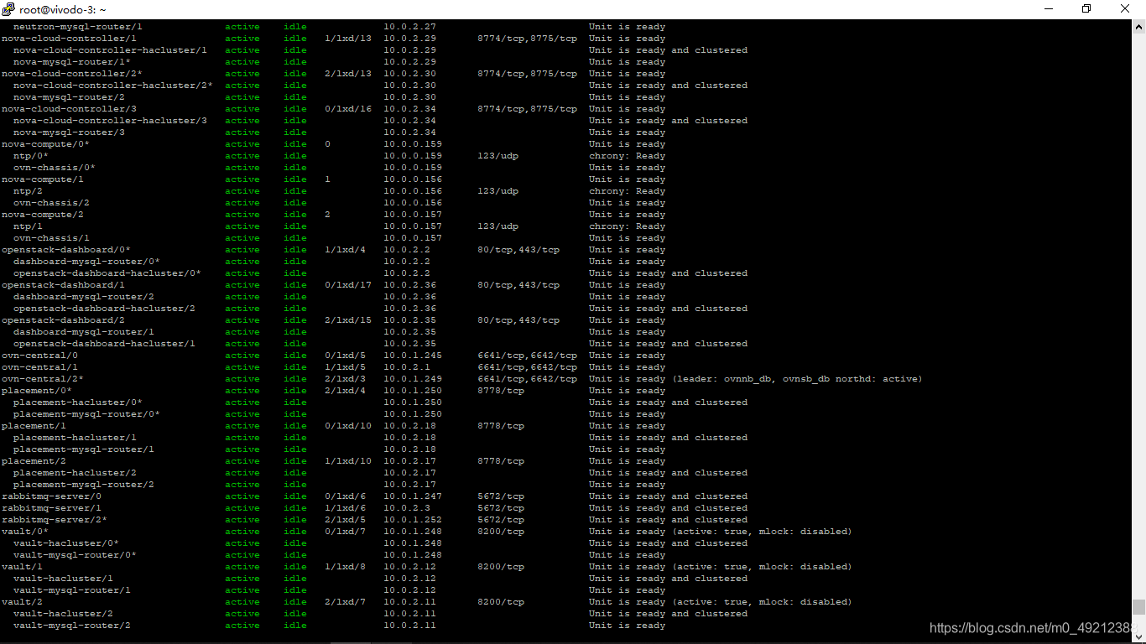Click unit name placement-mysql-router/0*

tap(87, 414)
